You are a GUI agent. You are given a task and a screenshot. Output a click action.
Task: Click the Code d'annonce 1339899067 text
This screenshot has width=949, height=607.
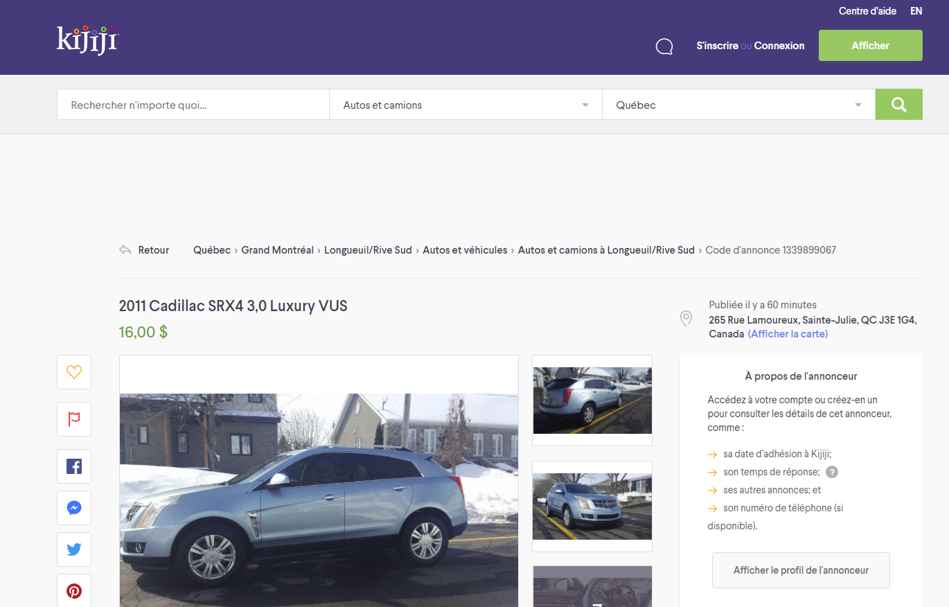click(770, 250)
